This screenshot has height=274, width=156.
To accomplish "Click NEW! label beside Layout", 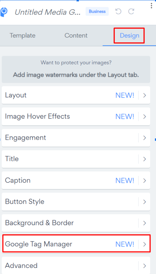I will pos(125,95).
